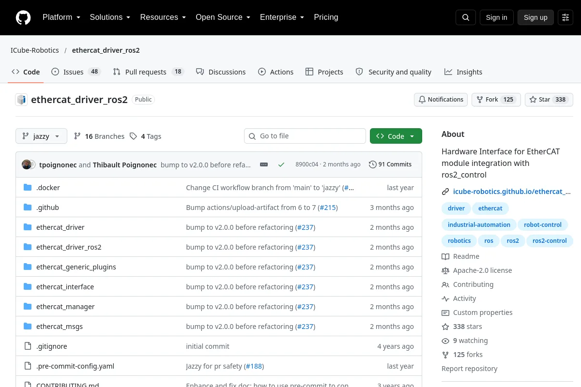Star the repository with the Star button
The width and height of the screenshot is (581, 387).
549,100
